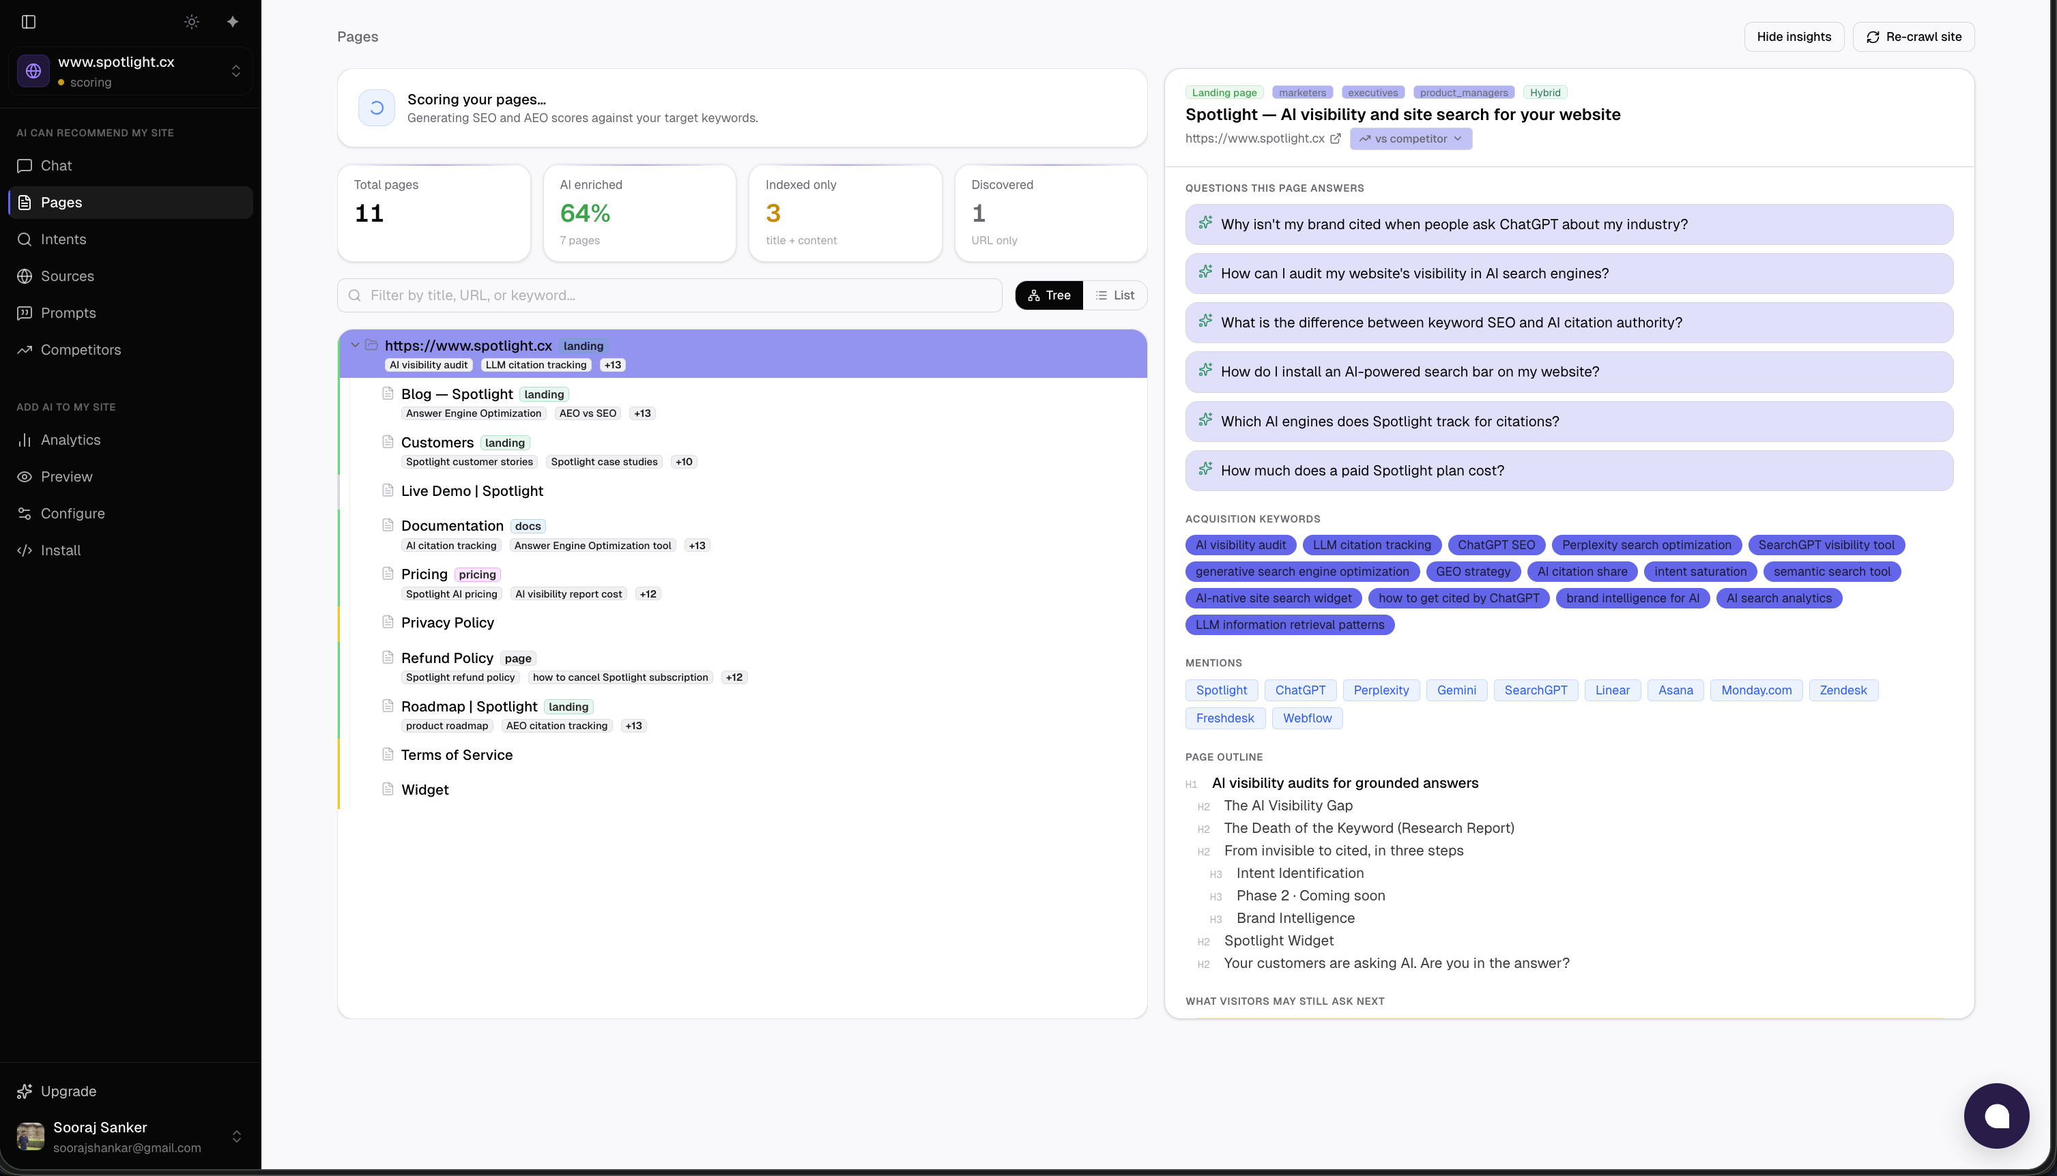Switch to Tree view
Screen dimensions: 2057x1176
(1049, 295)
